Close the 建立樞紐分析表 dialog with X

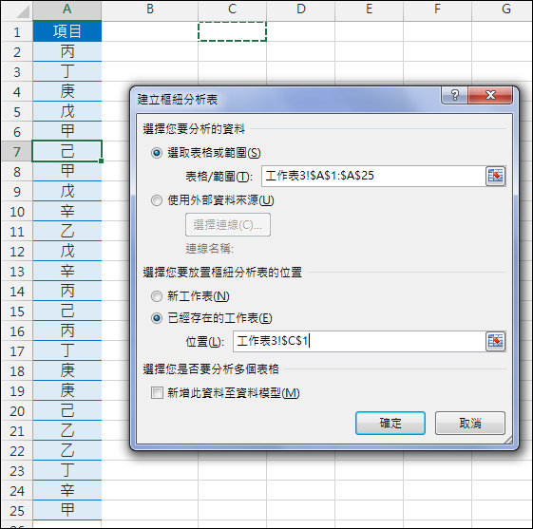(x=490, y=95)
